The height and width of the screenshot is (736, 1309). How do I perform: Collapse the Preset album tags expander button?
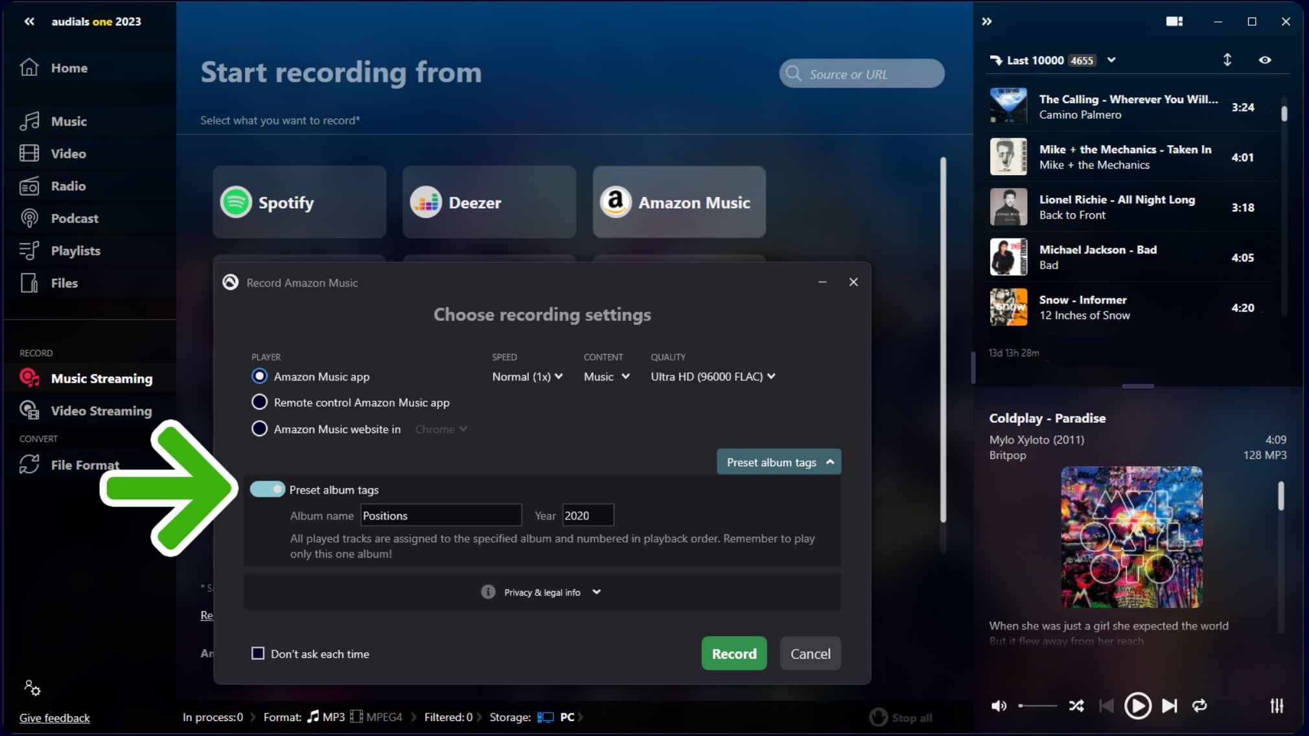[x=779, y=462]
